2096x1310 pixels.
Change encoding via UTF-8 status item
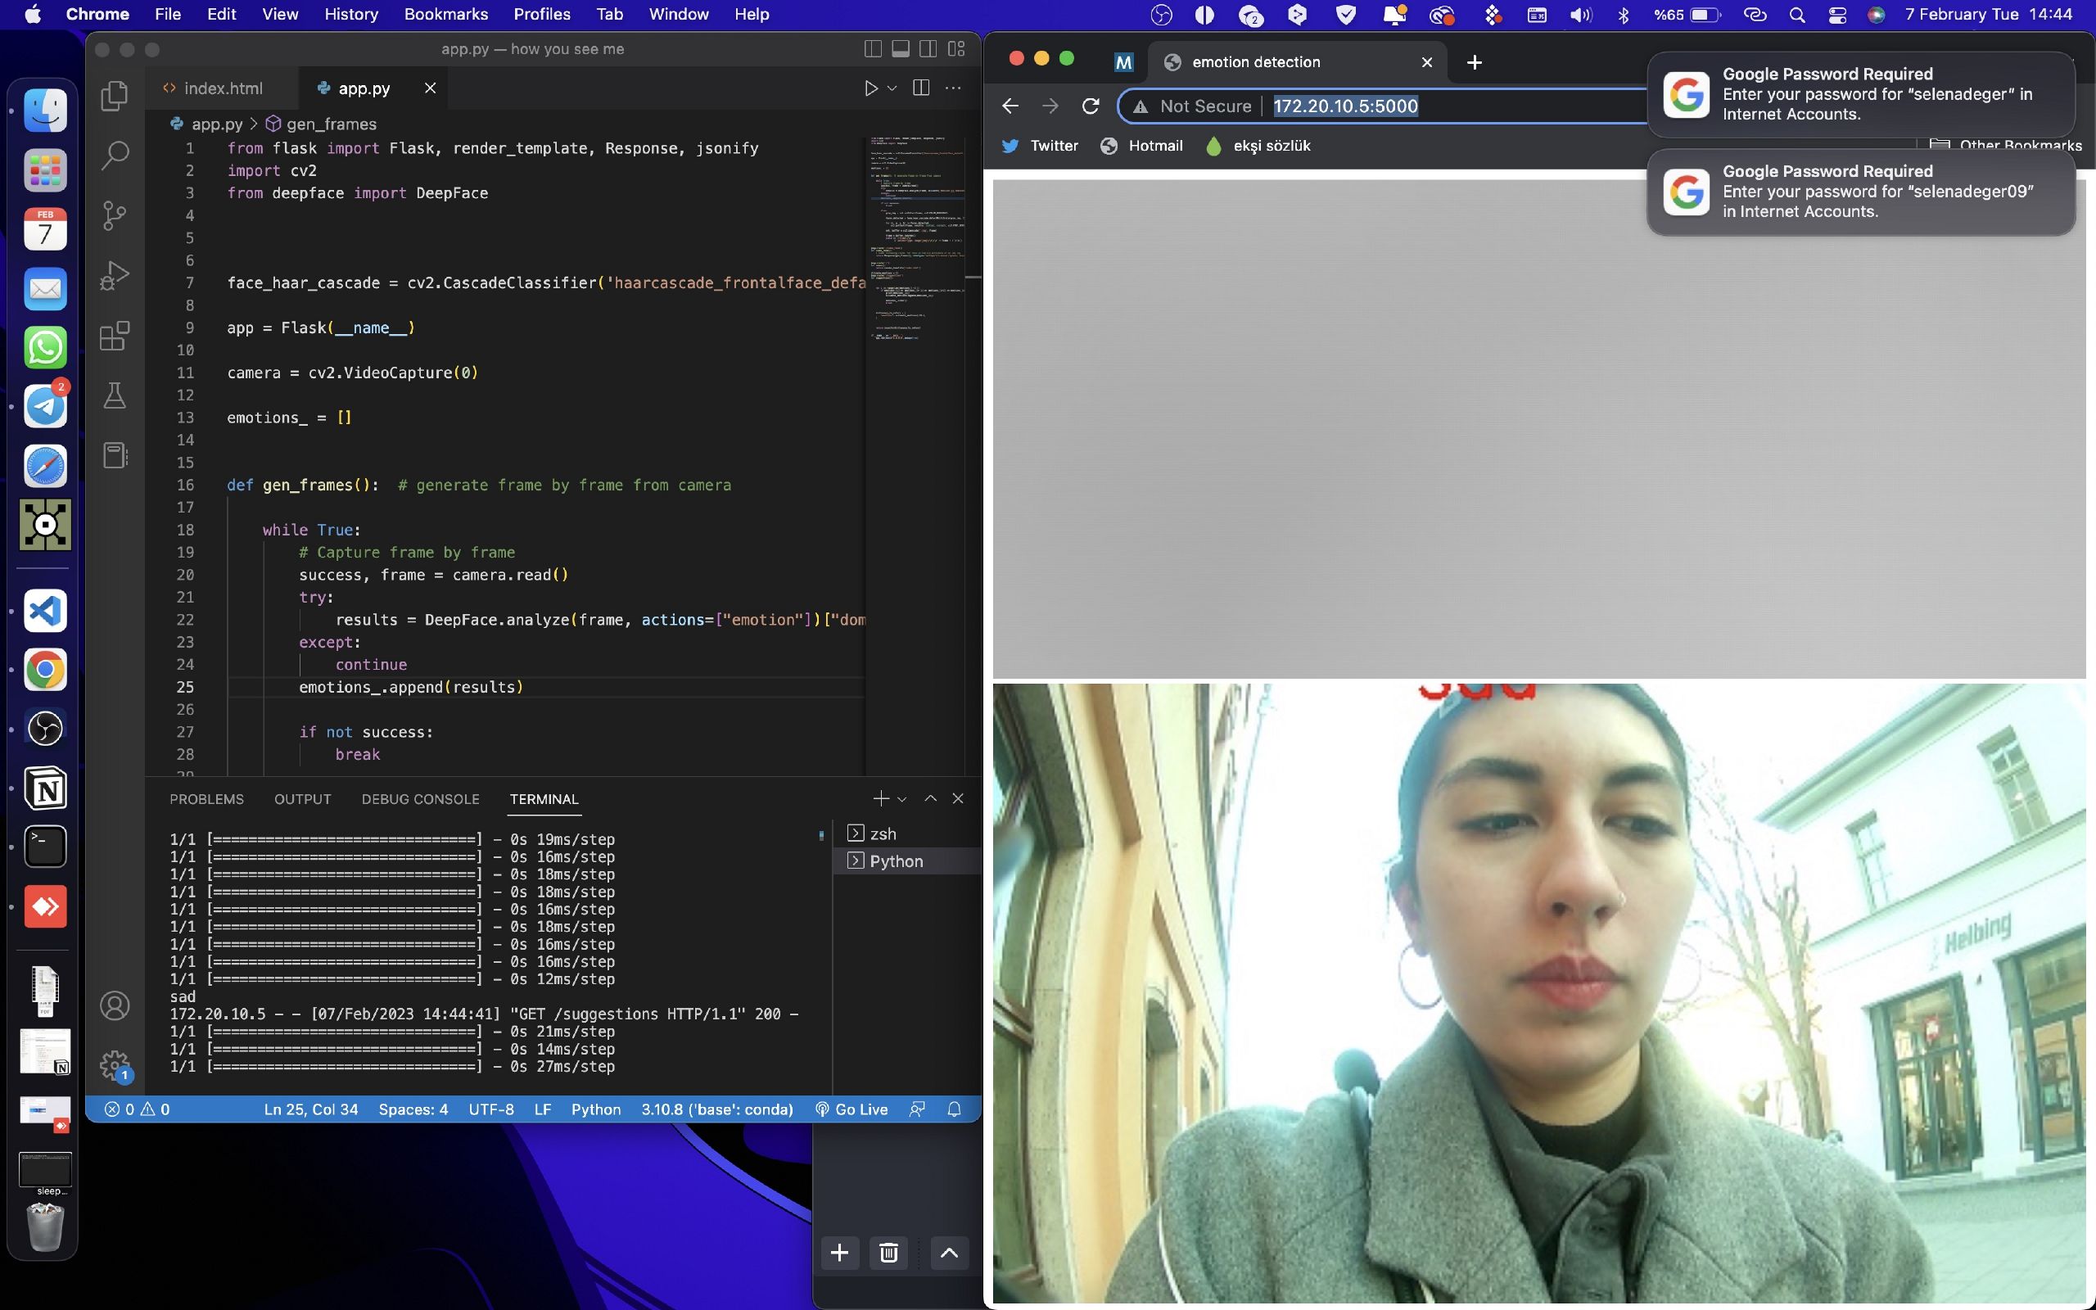coord(491,1109)
